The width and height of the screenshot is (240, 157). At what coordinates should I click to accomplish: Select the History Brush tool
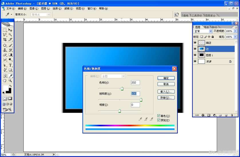(10, 50)
